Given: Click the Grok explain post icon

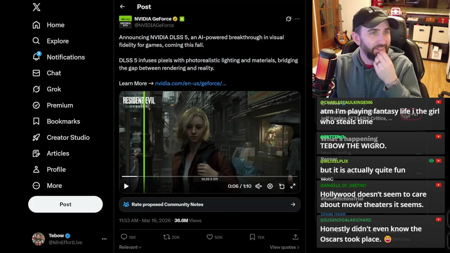Looking at the screenshot, I should click(289, 19).
